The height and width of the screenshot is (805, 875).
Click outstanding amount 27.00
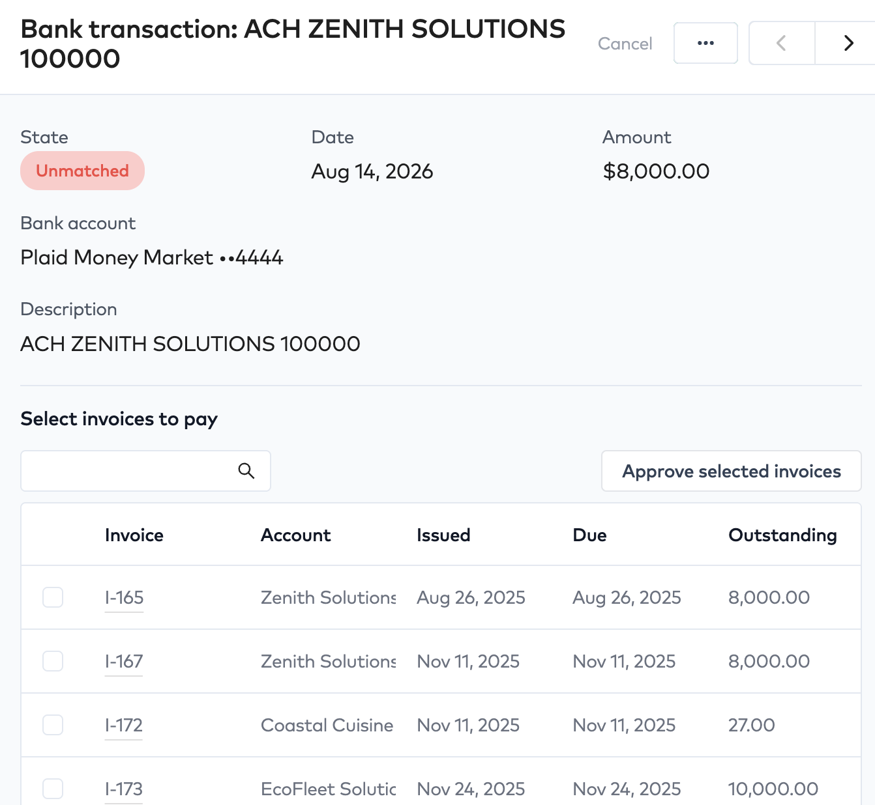coord(751,725)
